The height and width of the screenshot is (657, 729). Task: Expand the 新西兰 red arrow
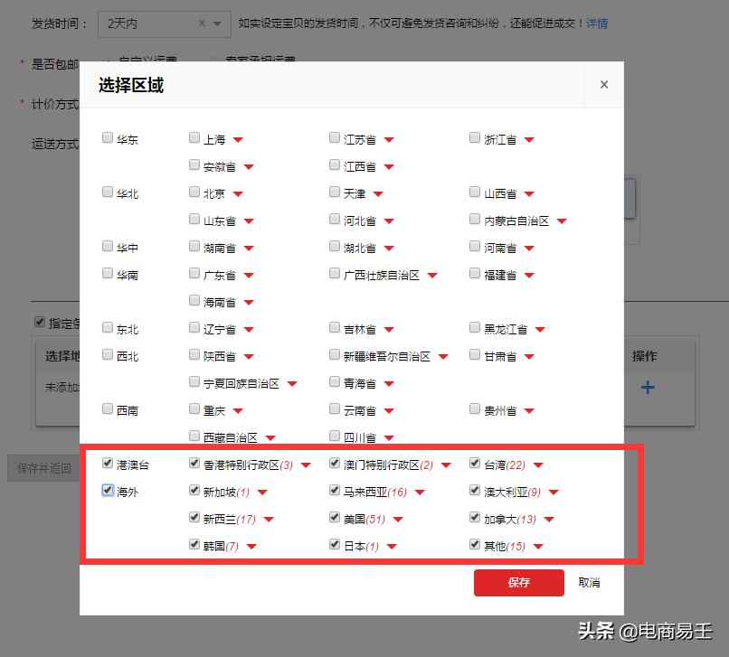[x=269, y=520]
